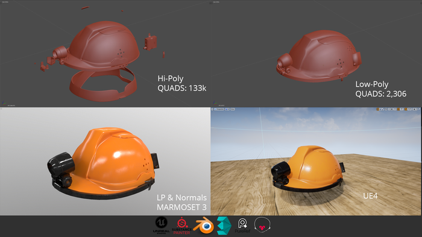Click the "QUADS: 133k" text
Image resolution: width=422 pixels, height=237 pixels.
tap(182, 88)
